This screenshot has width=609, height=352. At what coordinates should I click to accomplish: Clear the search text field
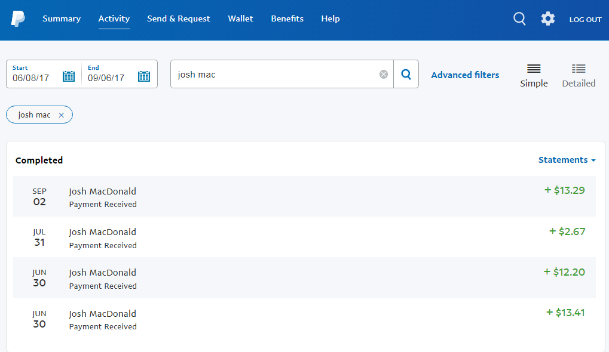384,75
